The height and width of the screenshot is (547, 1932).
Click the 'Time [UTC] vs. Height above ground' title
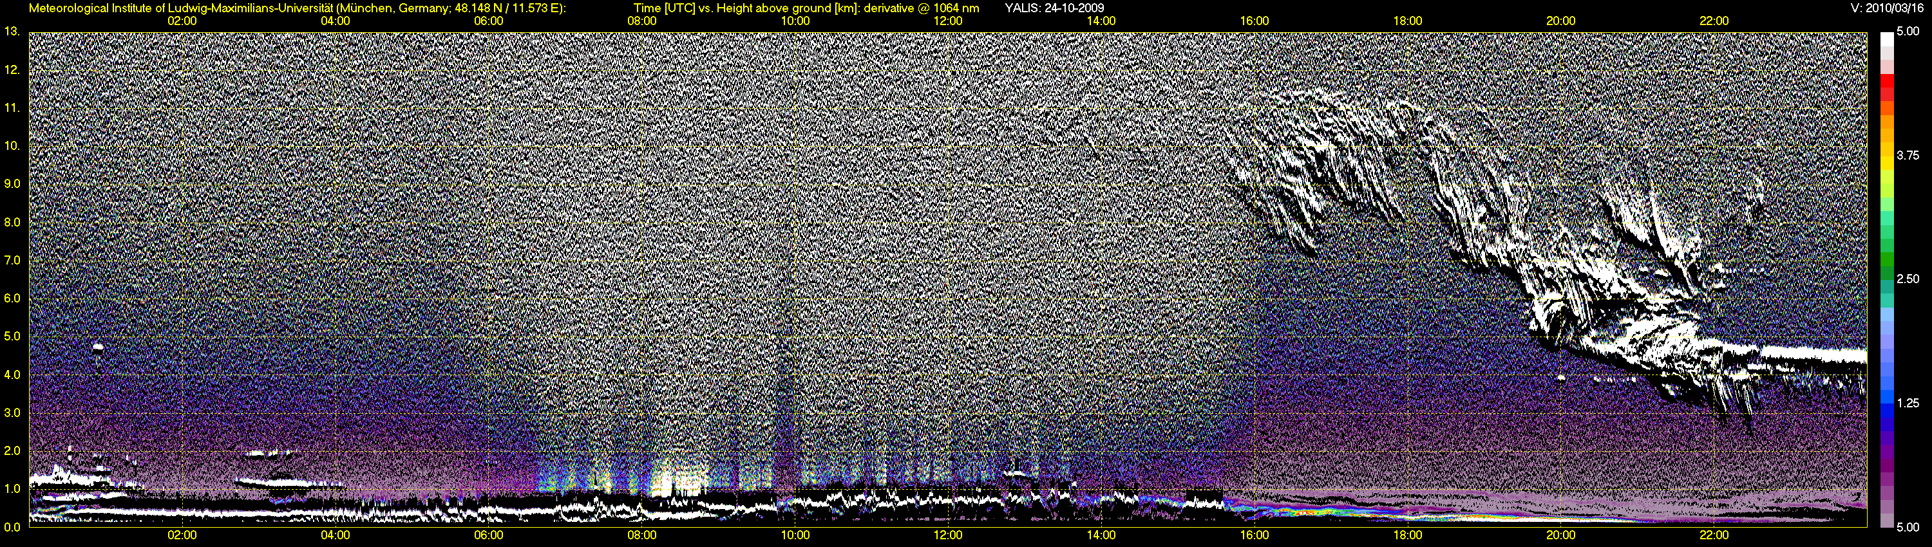(806, 8)
